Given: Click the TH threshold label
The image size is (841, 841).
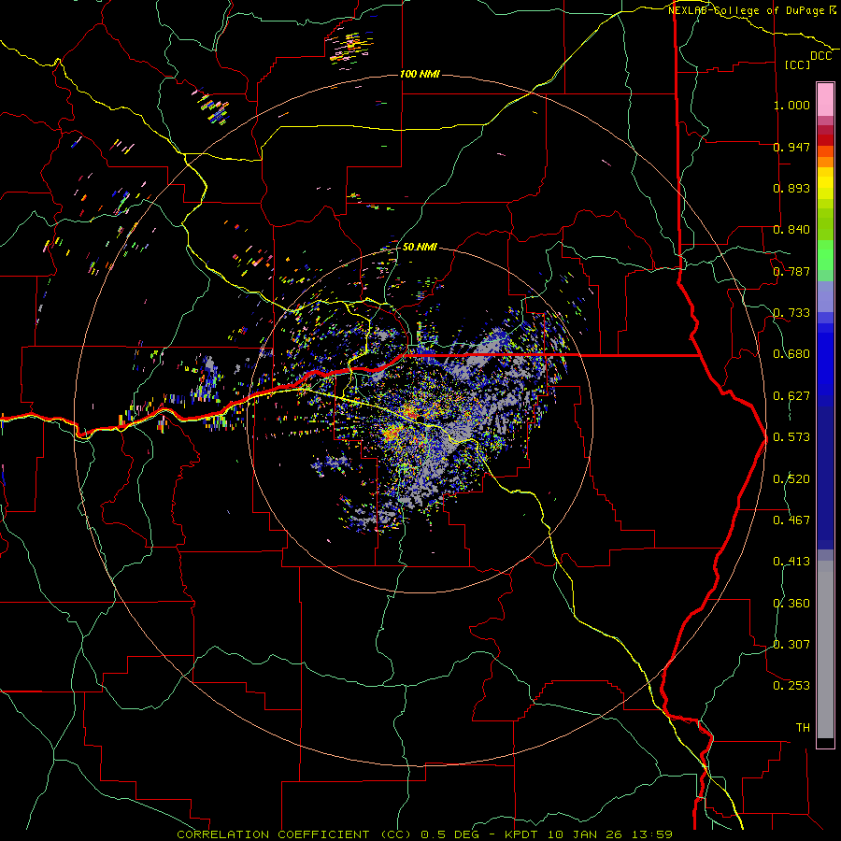Looking at the screenshot, I should (803, 728).
